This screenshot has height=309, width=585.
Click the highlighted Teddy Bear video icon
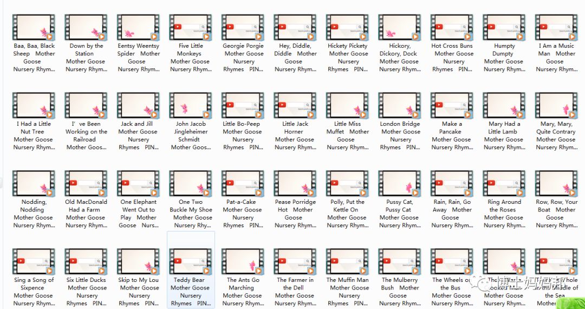190,261
